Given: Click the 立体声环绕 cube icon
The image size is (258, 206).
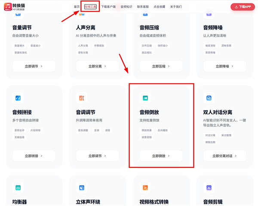Looking at the screenshot, I should tap(82, 188).
